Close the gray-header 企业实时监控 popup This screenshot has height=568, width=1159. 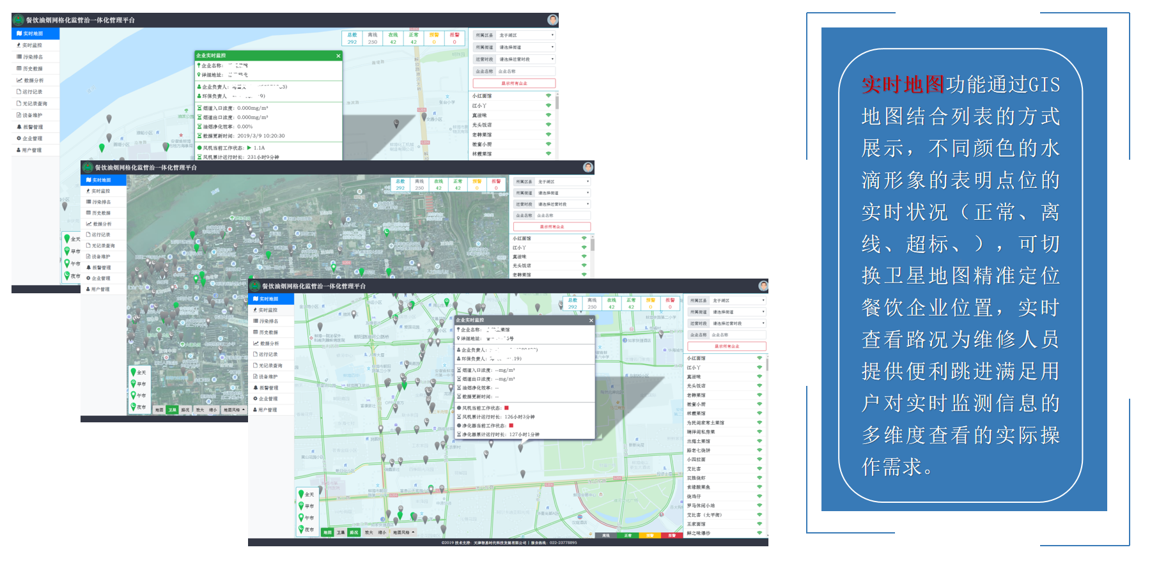pyautogui.click(x=591, y=320)
